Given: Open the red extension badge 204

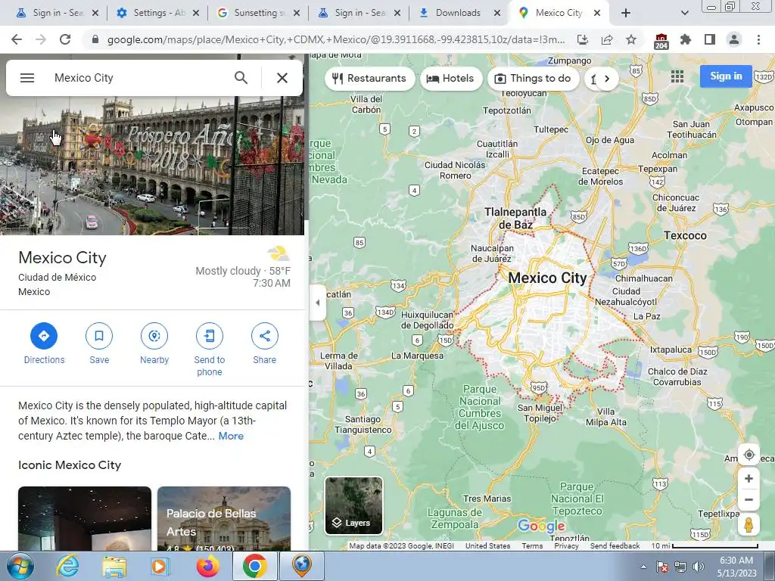Looking at the screenshot, I should (x=661, y=41).
